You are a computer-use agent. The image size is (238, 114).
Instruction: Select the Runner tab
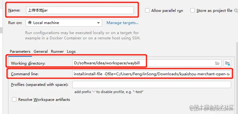click(57, 52)
